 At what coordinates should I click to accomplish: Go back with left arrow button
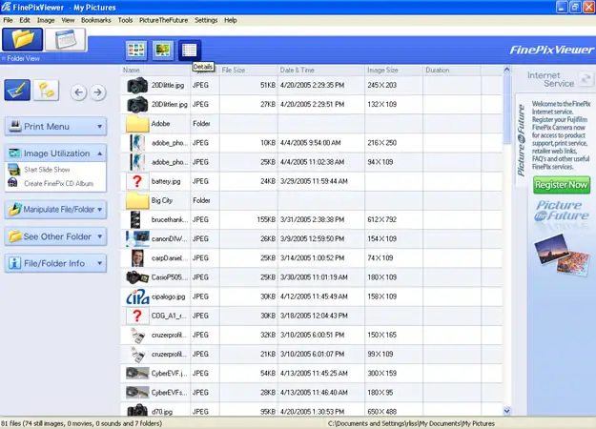pos(79,92)
